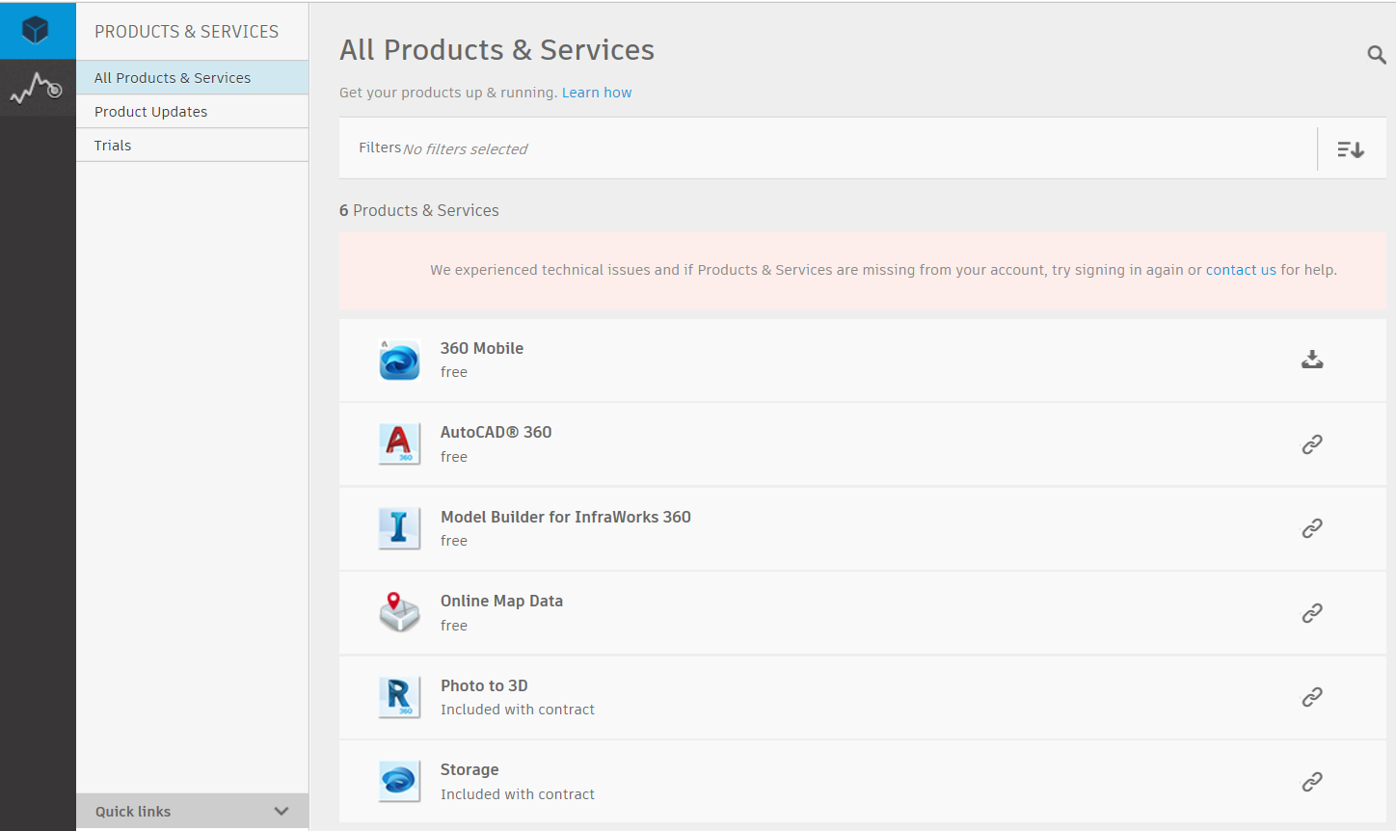
Task: Click the link icon for Storage
Action: [1312, 782]
